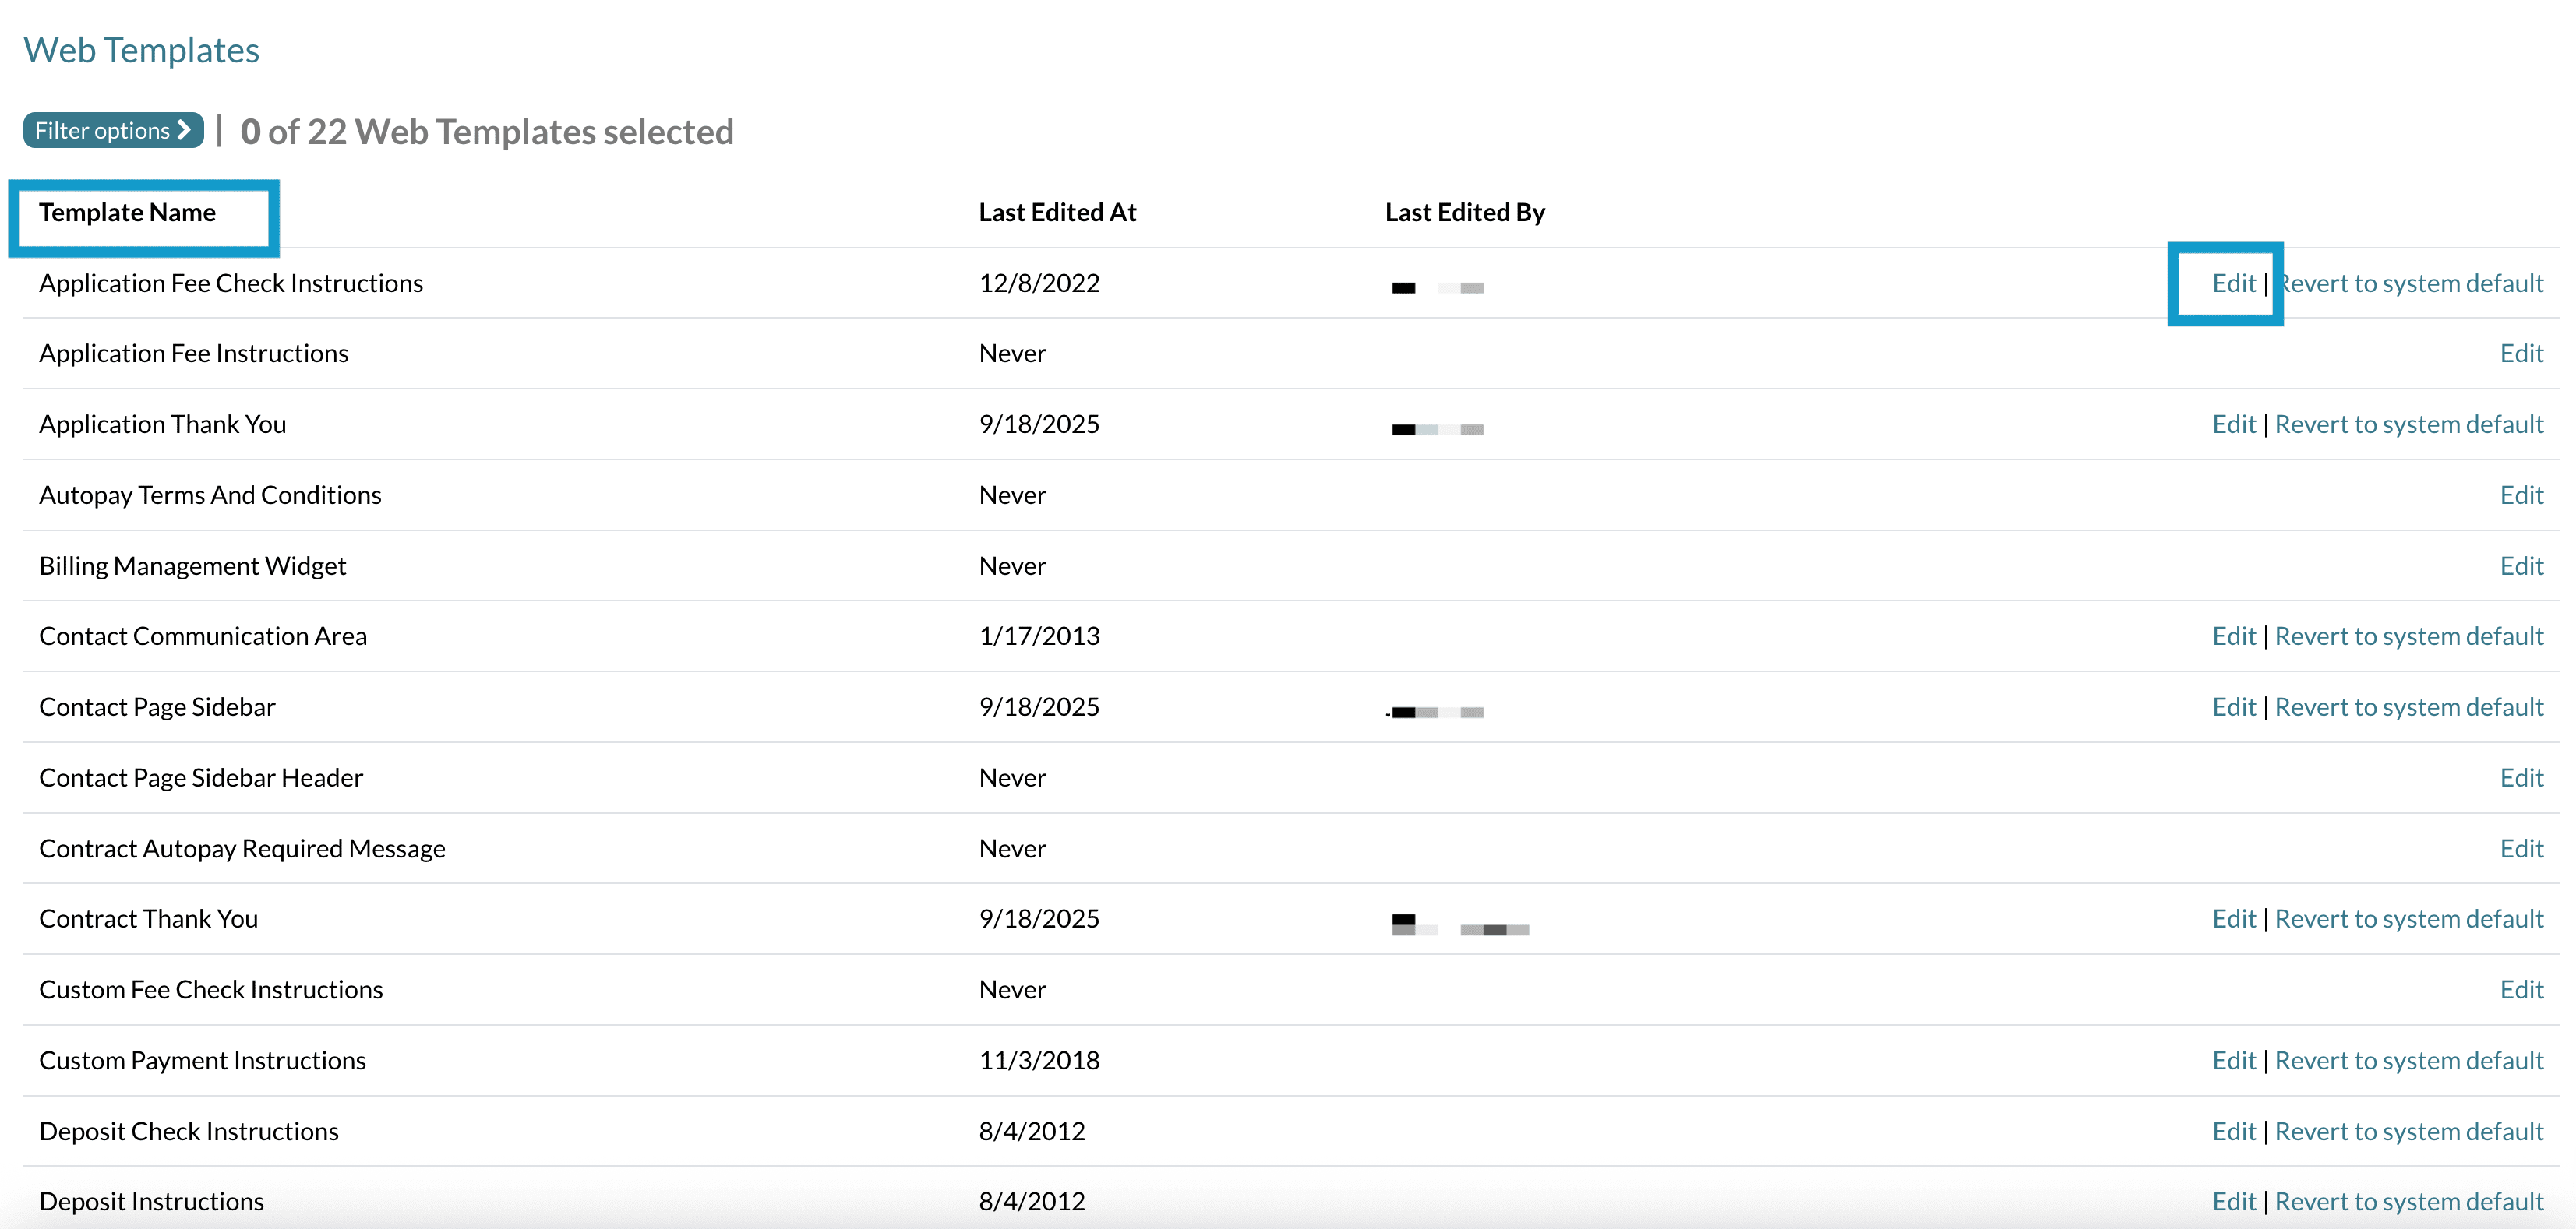
Task: Sort by the Last Edited At column
Action: [x=1057, y=212]
